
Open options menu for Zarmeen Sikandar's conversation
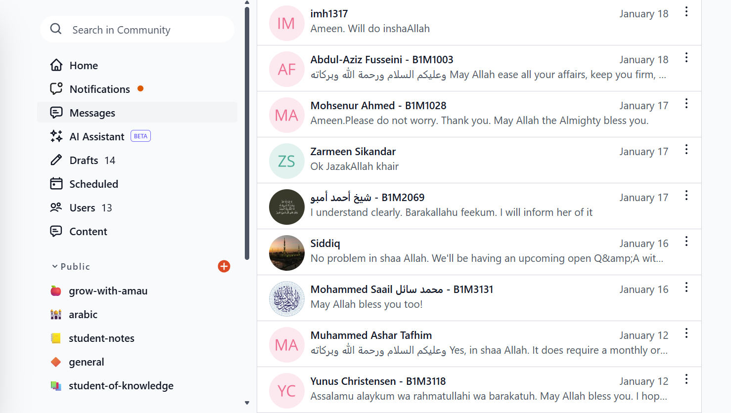(686, 150)
